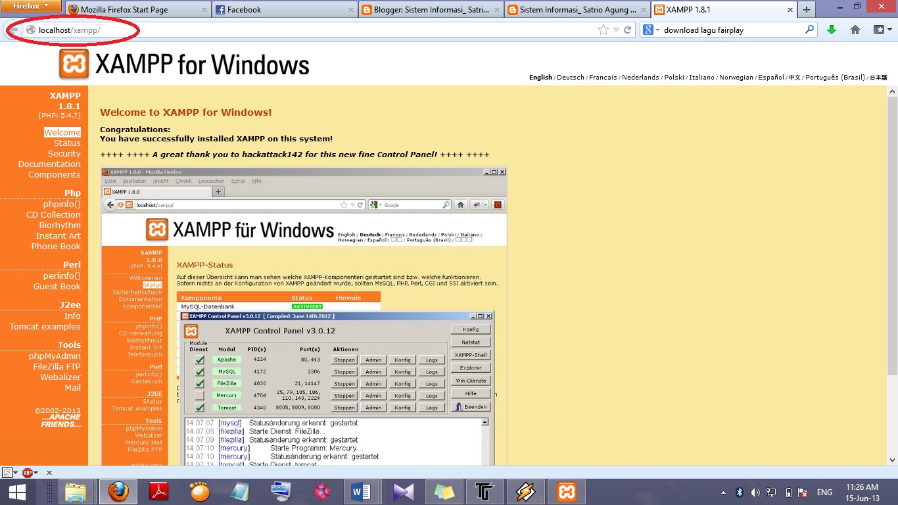Switch to the Facebook tab
Viewport: 898px width, 505px height.
[x=285, y=10]
